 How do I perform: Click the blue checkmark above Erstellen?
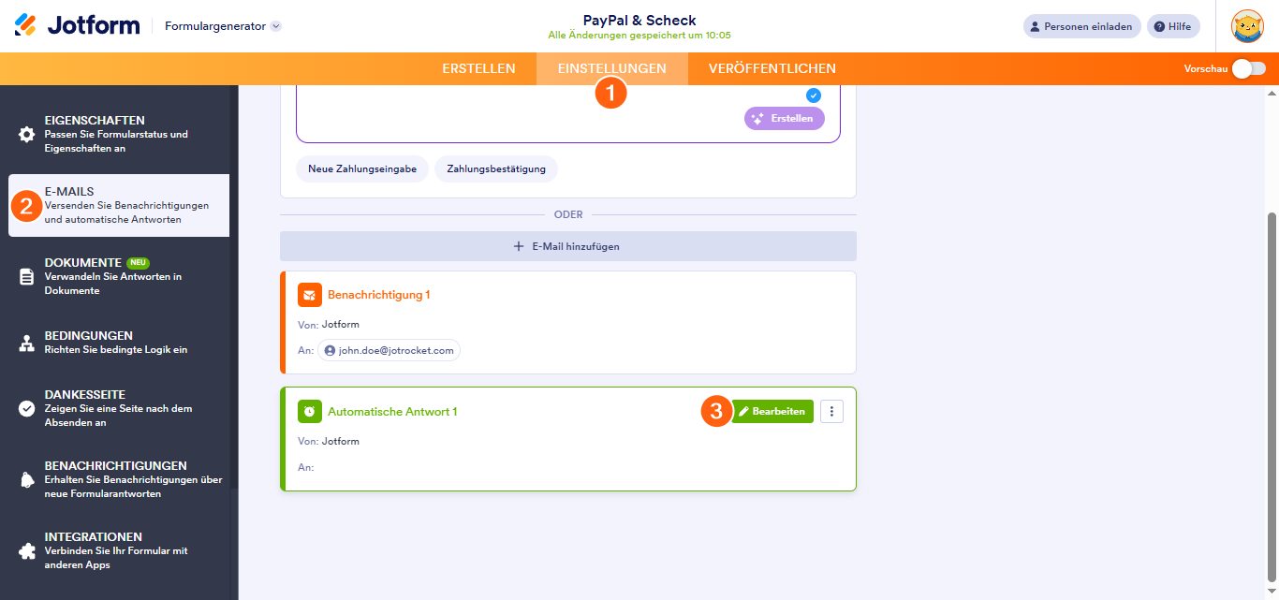coord(813,95)
